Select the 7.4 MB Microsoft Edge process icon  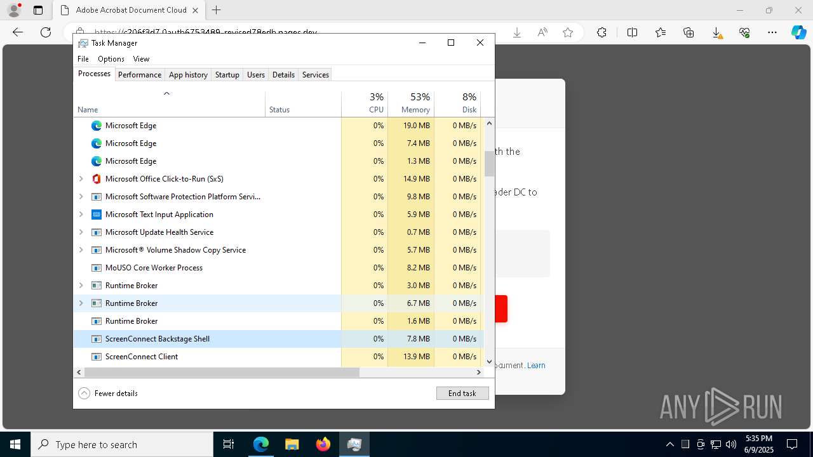pos(97,143)
